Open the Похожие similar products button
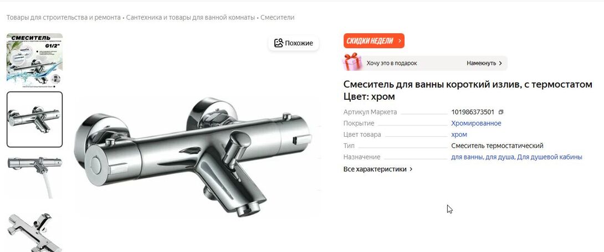This screenshot has width=604, height=252. click(294, 43)
